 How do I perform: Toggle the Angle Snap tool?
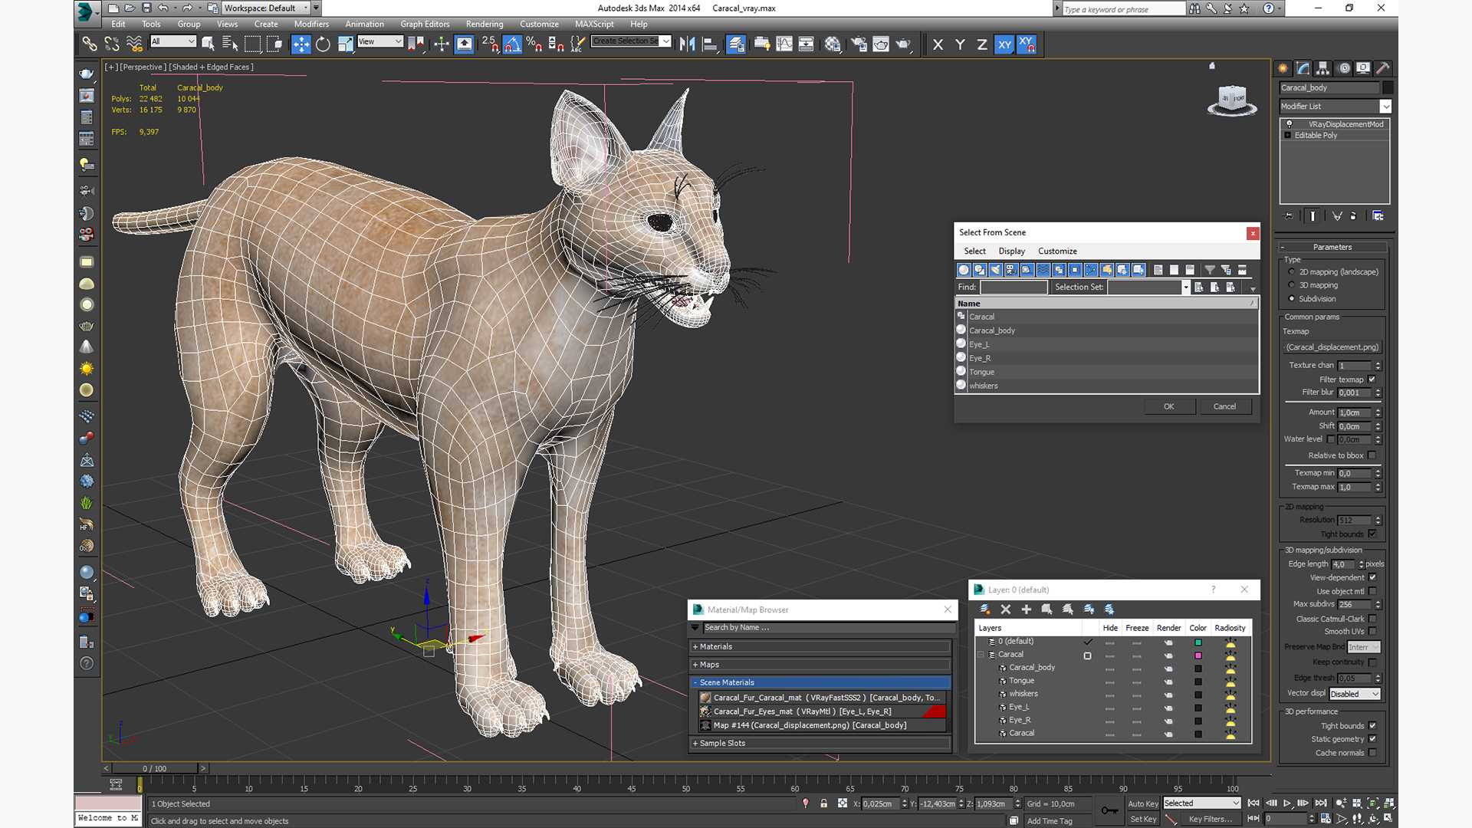tap(512, 44)
